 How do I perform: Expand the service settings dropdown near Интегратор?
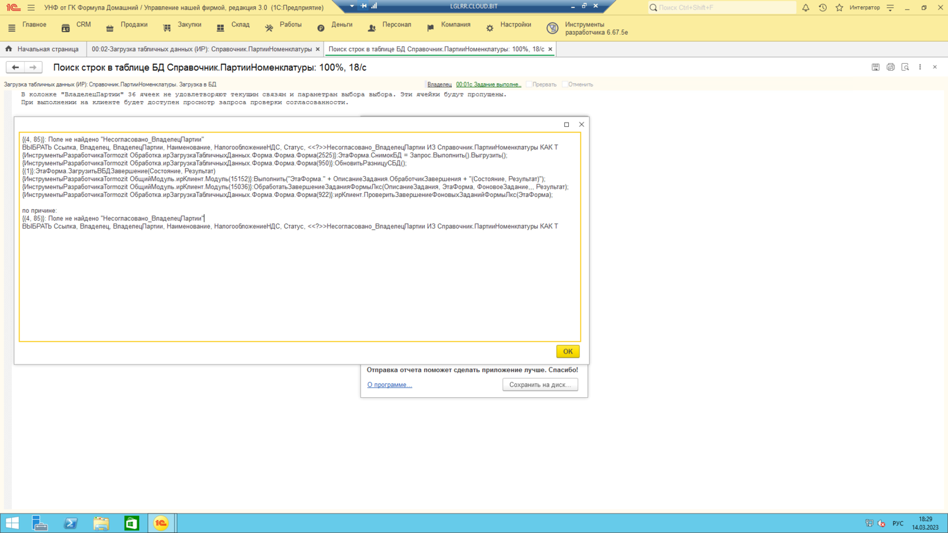pyautogui.click(x=890, y=8)
